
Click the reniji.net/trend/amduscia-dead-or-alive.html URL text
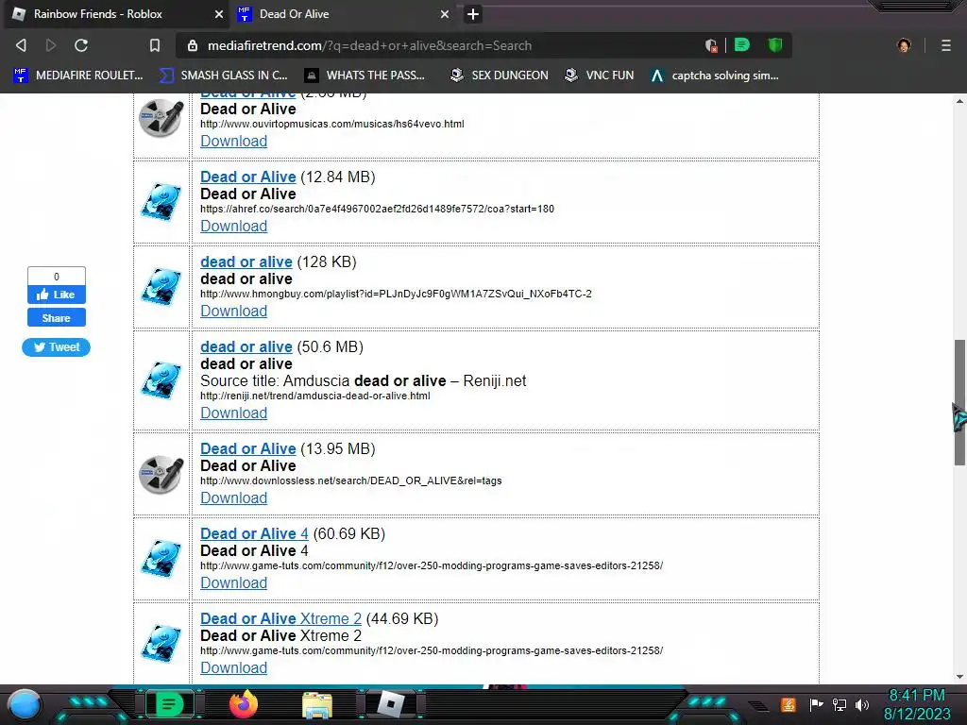tap(315, 396)
